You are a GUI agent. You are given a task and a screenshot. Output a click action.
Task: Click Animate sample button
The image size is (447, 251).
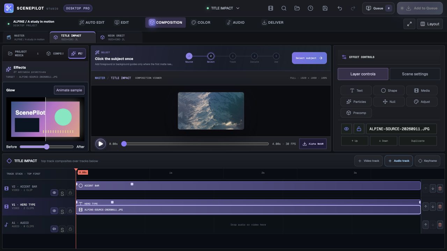(69, 90)
